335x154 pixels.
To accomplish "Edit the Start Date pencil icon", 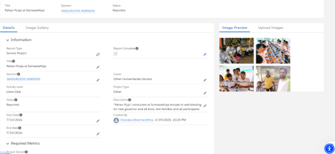I will (98, 121).
